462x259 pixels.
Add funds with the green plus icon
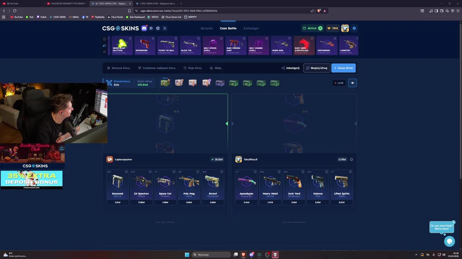click(x=320, y=28)
